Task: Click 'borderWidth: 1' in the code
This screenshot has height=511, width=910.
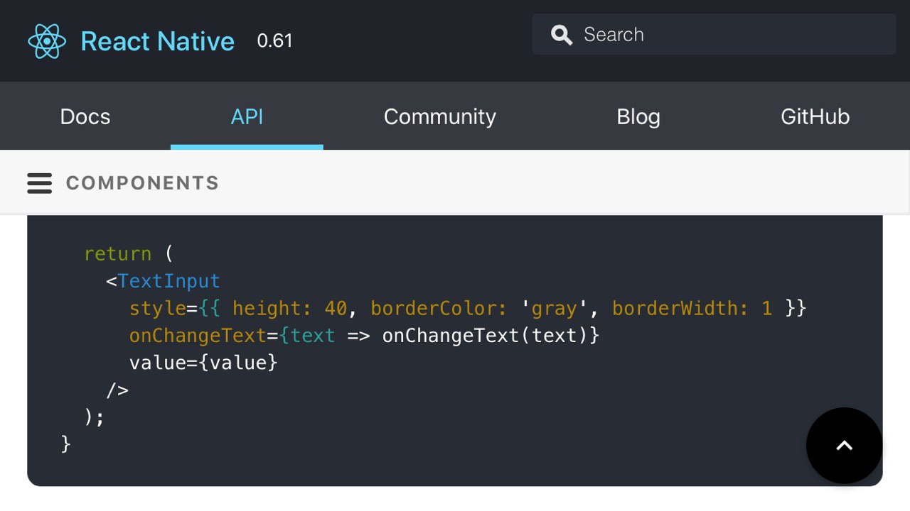Action: click(692, 308)
